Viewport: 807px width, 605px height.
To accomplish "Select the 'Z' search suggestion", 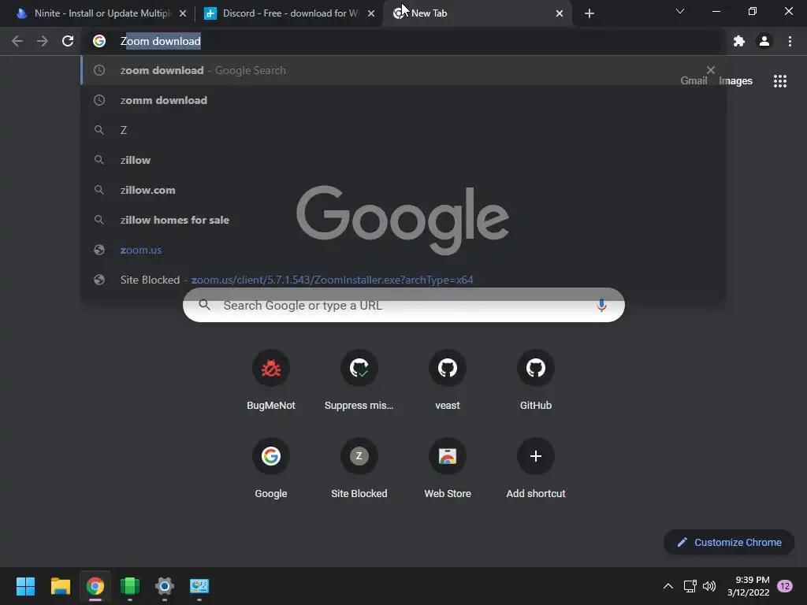I will 403,130.
